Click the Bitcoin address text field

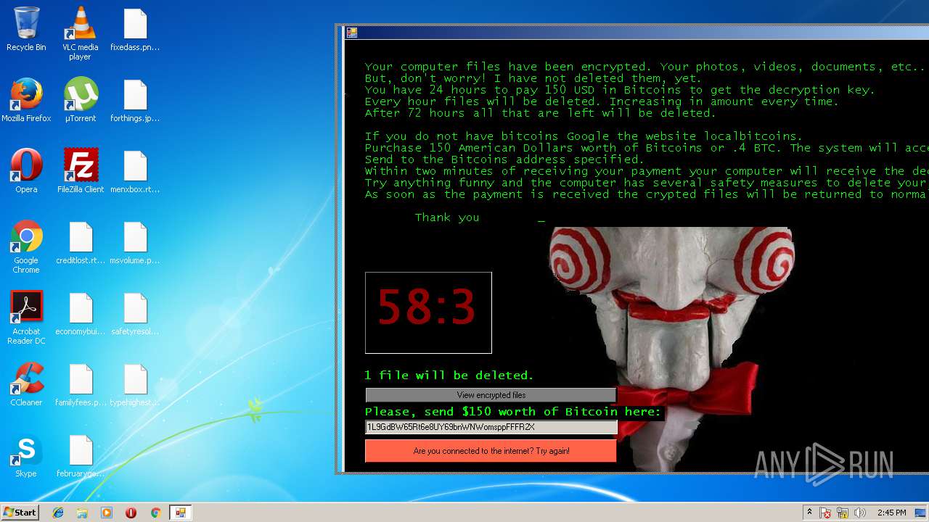click(x=491, y=427)
